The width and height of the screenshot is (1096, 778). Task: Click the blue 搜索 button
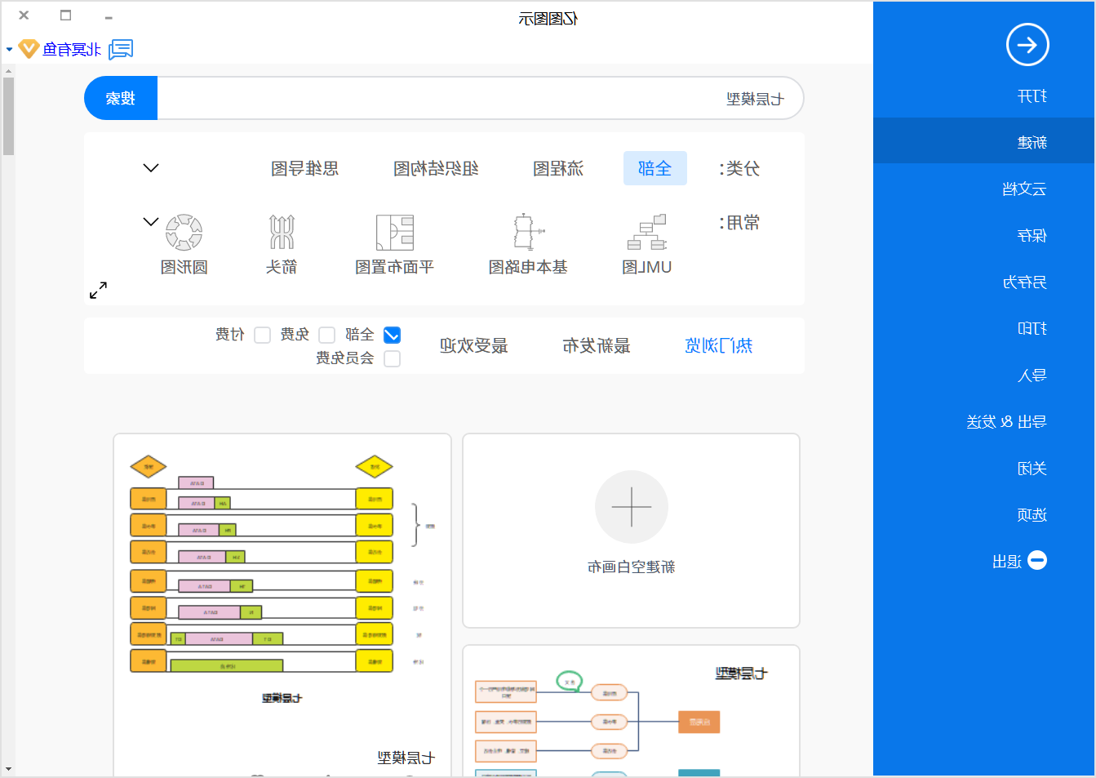tap(121, 98)
